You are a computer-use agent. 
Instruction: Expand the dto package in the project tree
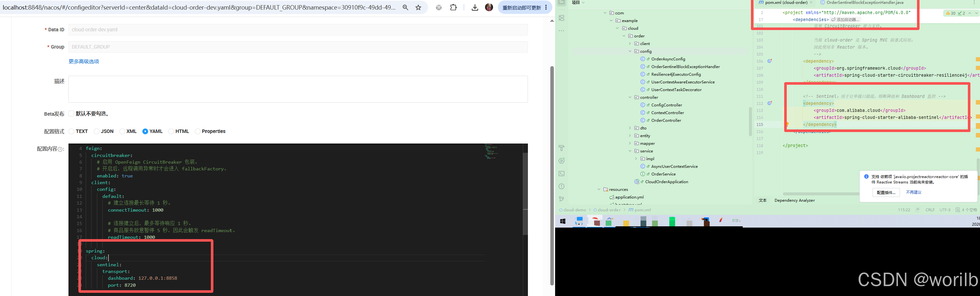(630, 128)
